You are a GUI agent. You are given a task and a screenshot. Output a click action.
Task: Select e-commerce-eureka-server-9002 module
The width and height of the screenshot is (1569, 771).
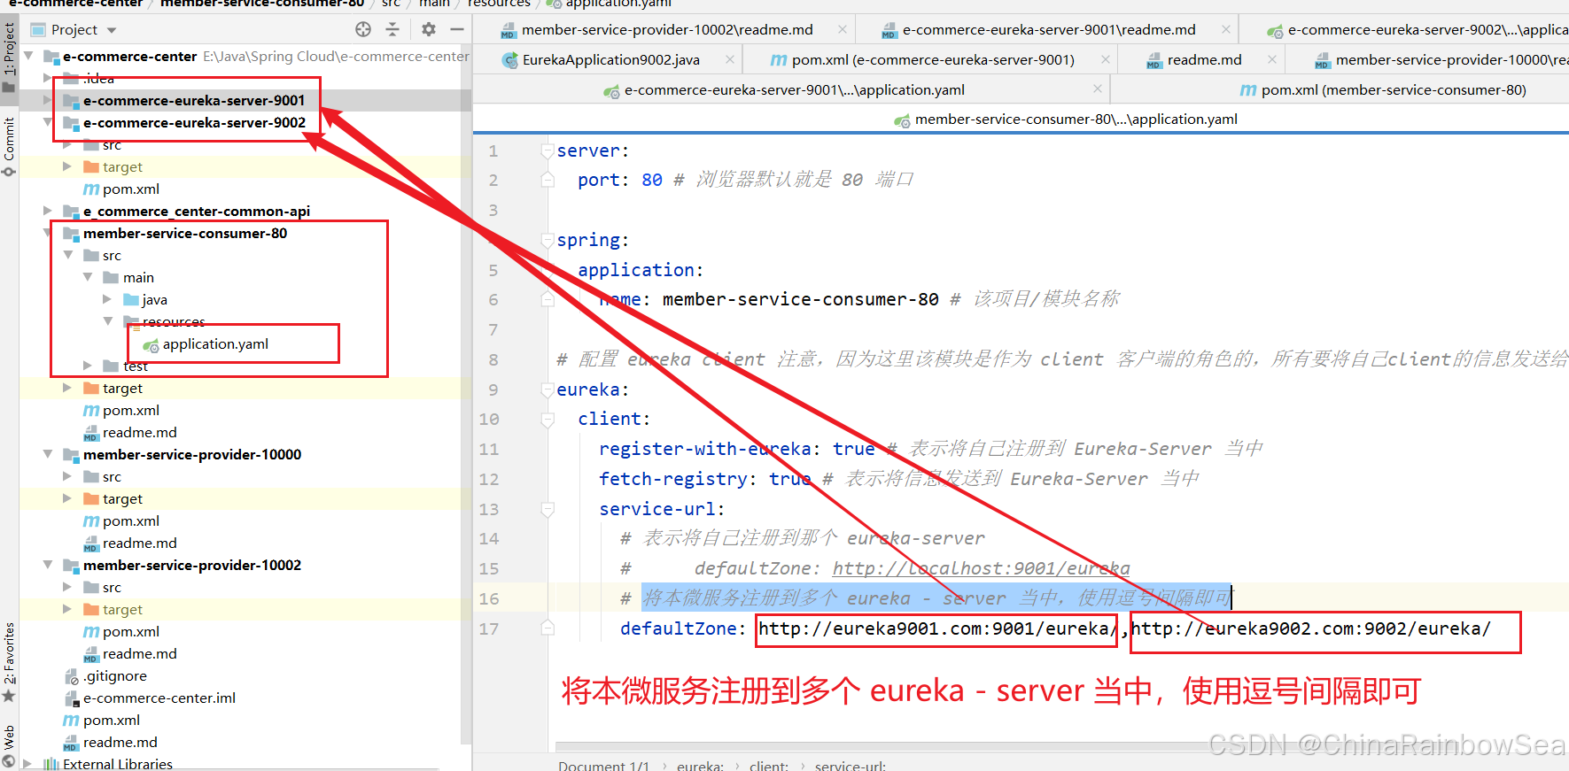[x=194, y=122]
